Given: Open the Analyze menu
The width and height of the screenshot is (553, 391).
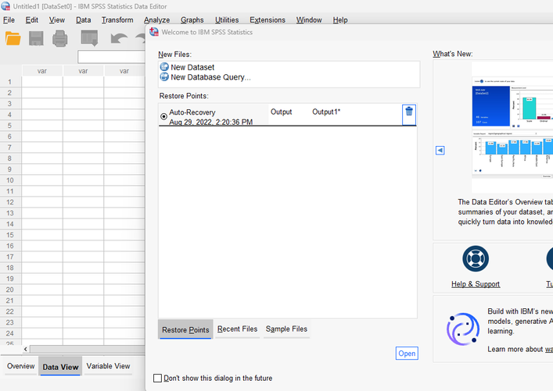Looking at the screenshot, I should pos(157,20).
